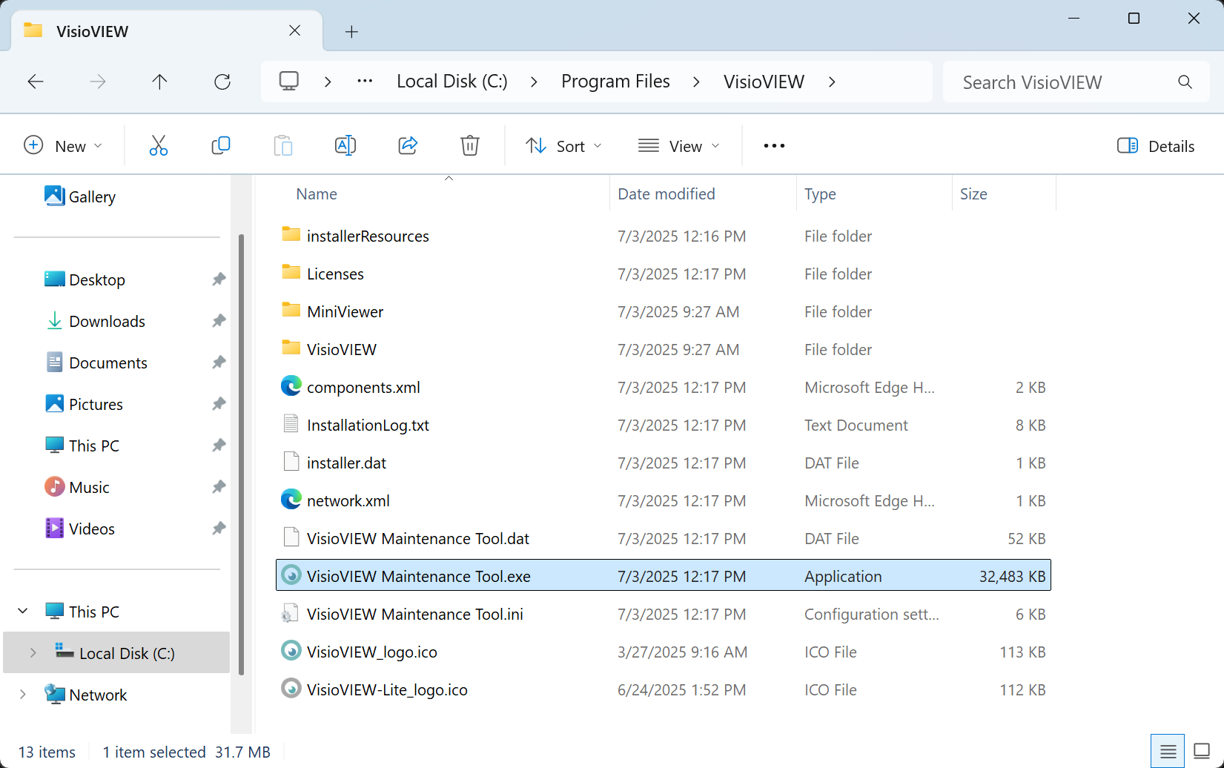Click the Copy icon in toolbar
Image resolution: width=1224 pixels, height=768 pixels.
(x=221, y=146)
